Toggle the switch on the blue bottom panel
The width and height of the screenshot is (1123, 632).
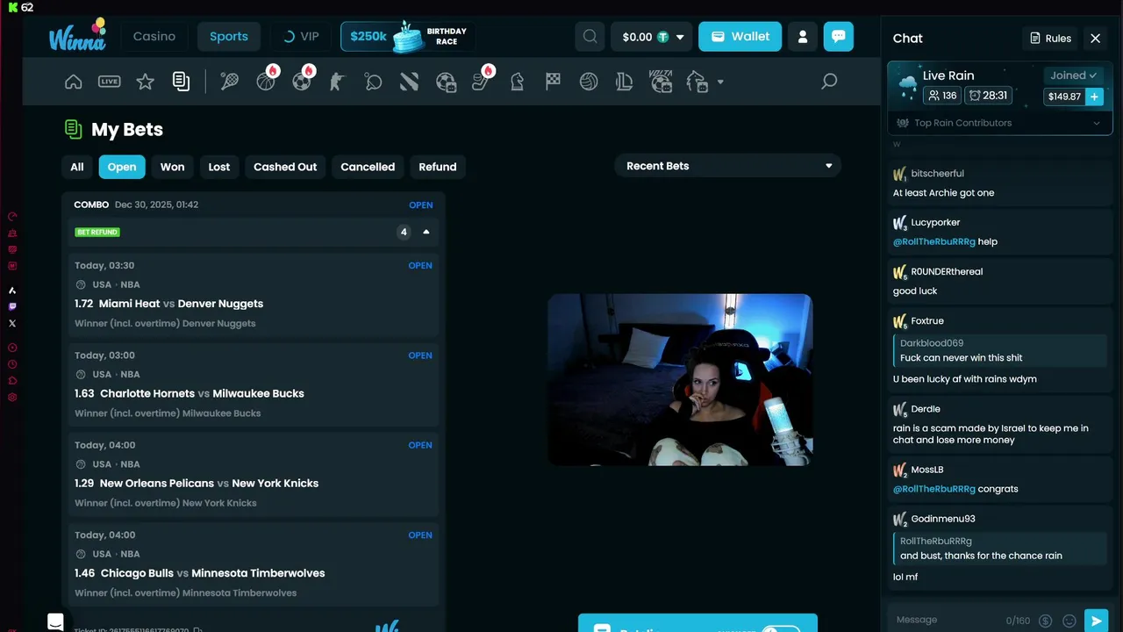click(780, 629)
